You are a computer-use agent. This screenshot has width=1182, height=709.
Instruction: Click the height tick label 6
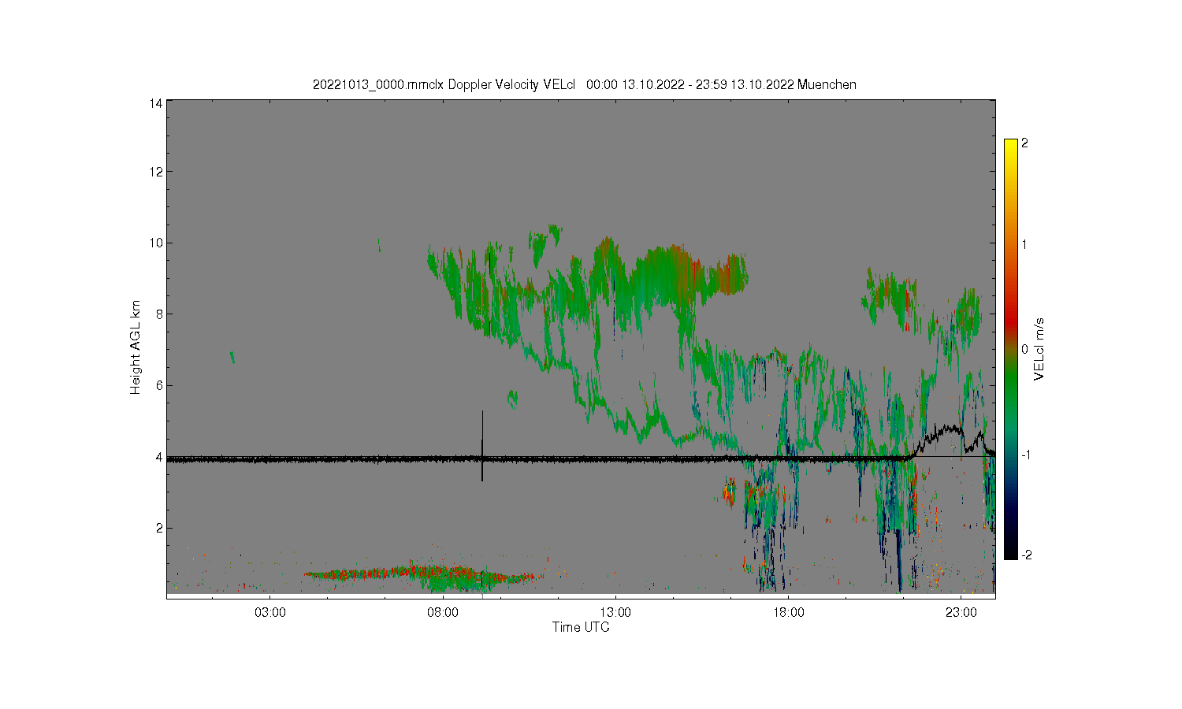click(159, 385)
